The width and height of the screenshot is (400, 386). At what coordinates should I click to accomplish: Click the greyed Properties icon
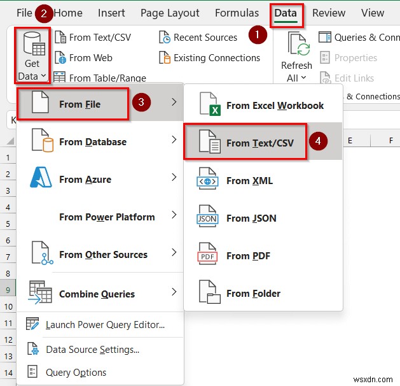(x=325, y=57)
